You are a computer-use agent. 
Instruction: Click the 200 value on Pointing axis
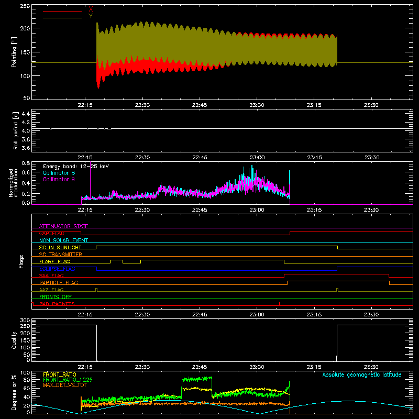pyautogui.click(x=25, y=28)
